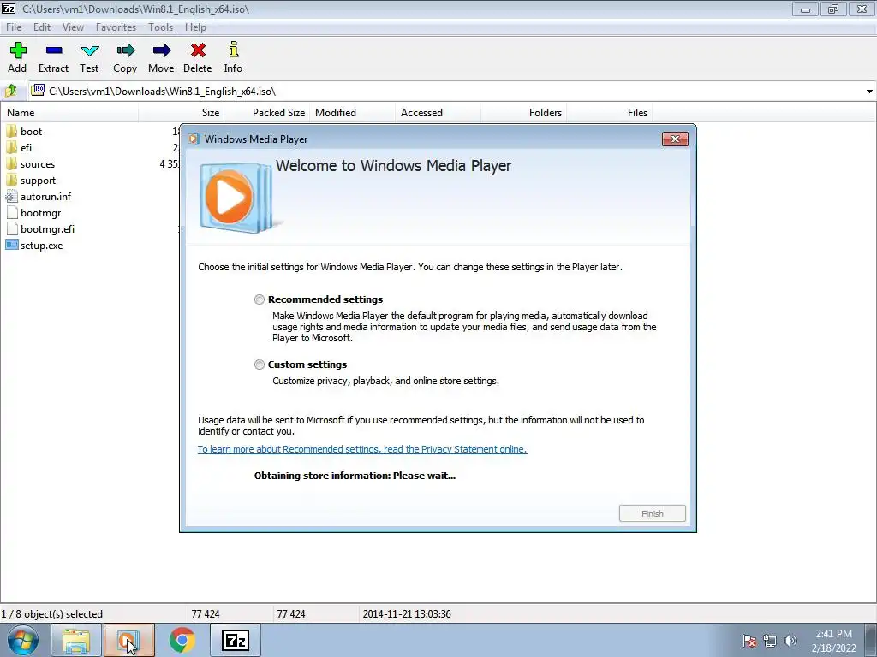Click the red Delete icon
877x657 pixels.
coord(198,50)
